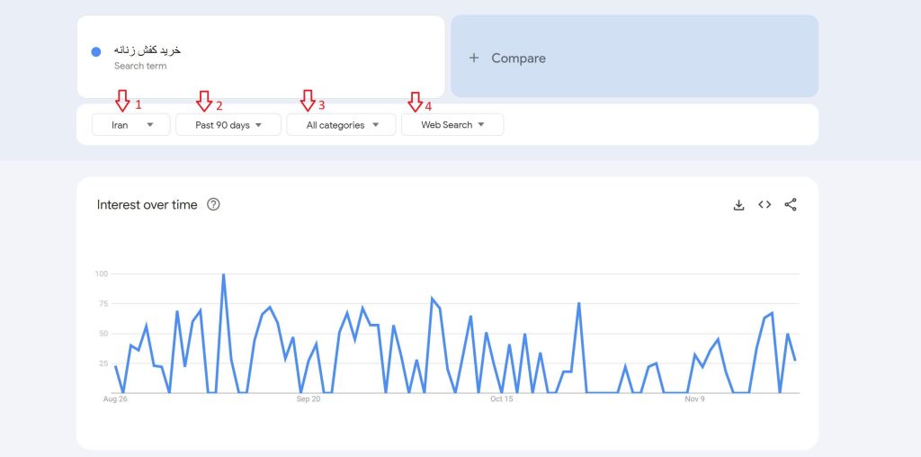
Task: Click the plus icon in Compare box
Action: click(x=474, y=58)
